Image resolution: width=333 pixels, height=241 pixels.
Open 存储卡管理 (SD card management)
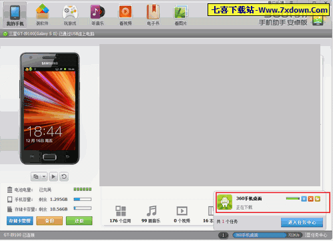[20, 221]
